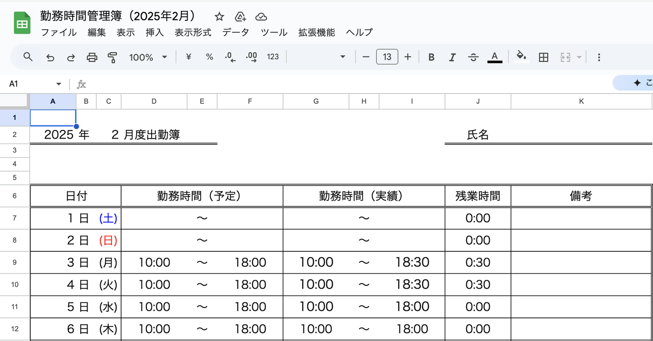Select the 18:30 end time for 3日
Image resolution: width=653 pixels, height=341 pixels.
point(412,262)
